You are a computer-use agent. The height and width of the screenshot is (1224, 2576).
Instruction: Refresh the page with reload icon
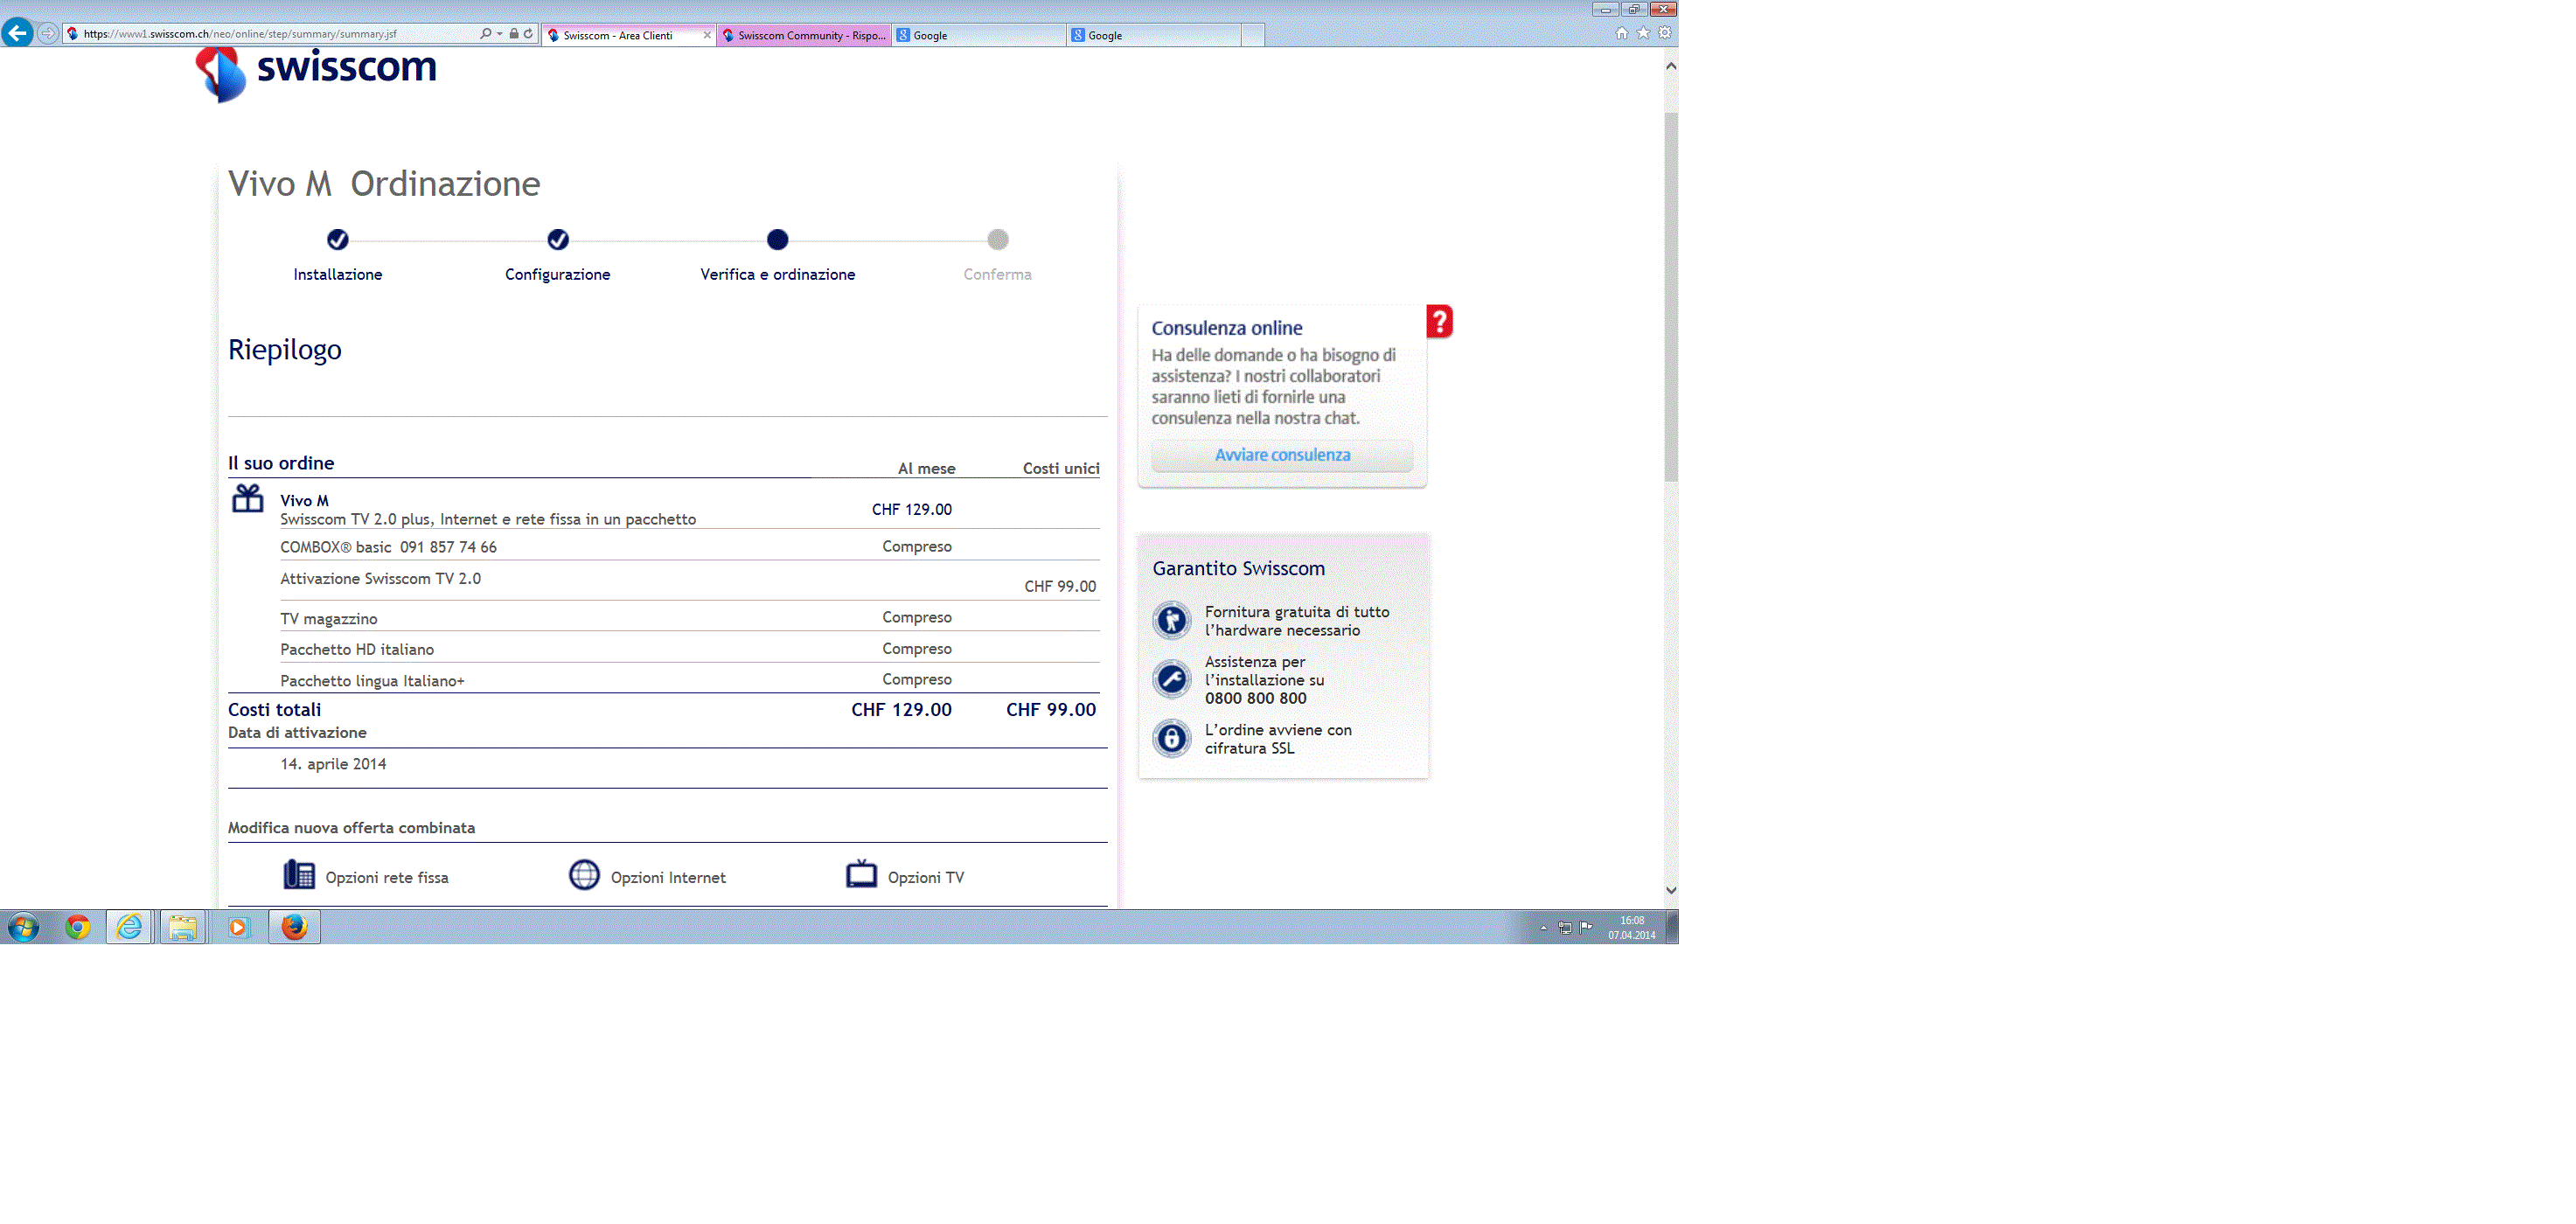528,34
